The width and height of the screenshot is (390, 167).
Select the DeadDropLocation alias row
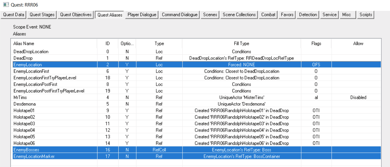[31, 52]
